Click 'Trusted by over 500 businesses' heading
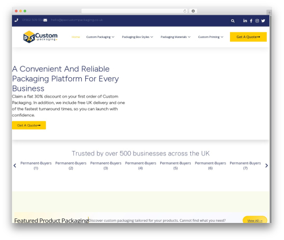 (140, 153)
